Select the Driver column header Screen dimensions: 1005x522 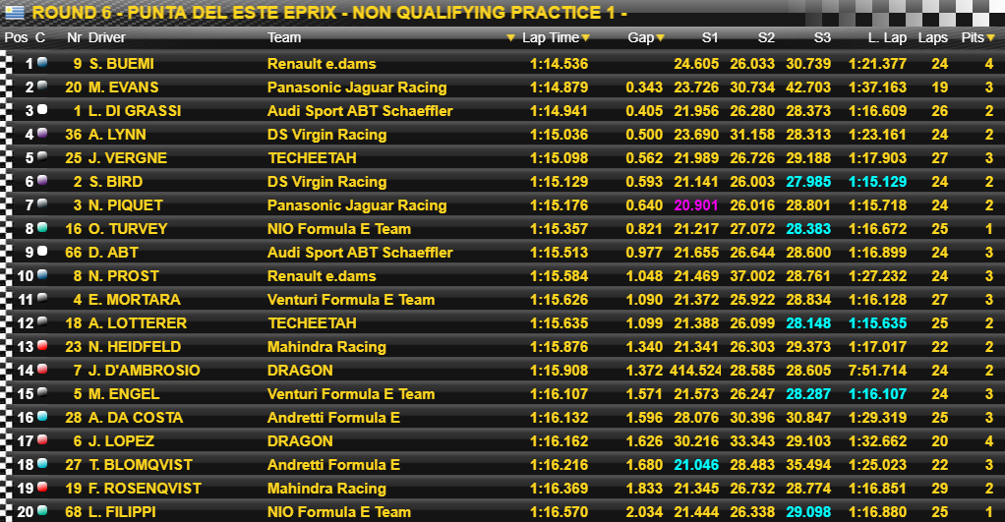[x=107, y=37]
